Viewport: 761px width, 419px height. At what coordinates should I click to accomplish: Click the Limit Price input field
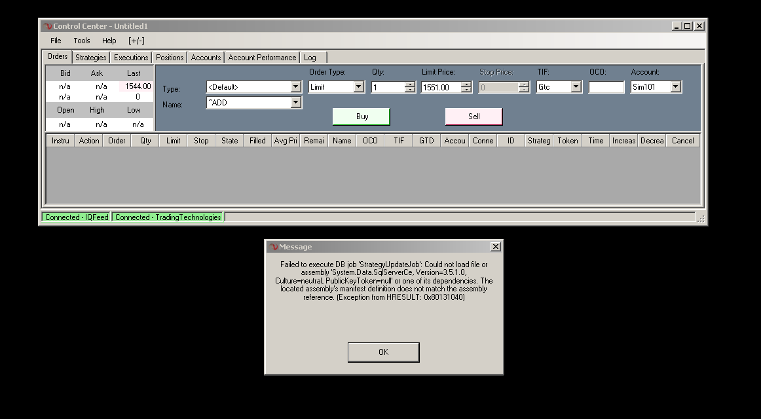[x=441, y=87]
